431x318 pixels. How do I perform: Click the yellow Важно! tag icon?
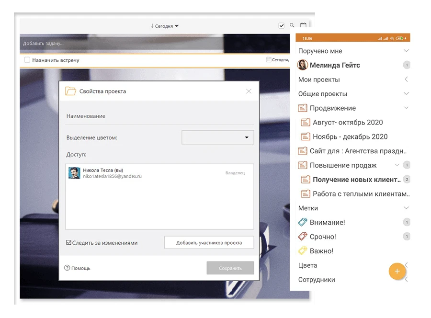(302, 251)
